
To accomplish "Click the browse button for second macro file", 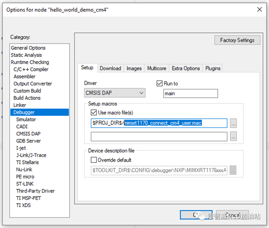I will pos(234,136).
